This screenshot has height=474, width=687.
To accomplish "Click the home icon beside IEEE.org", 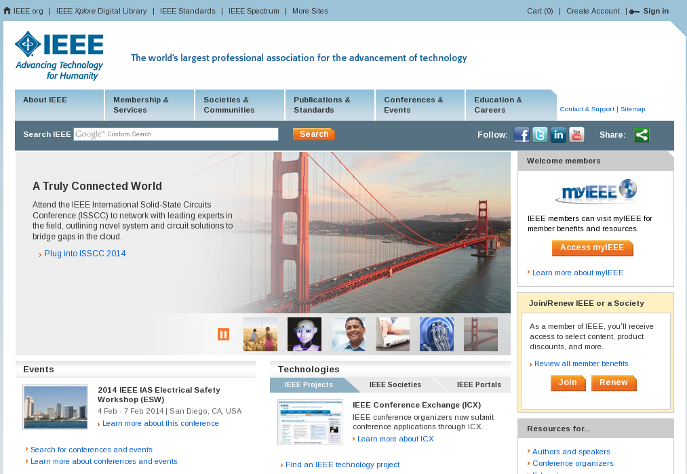I will [x=7, y=11].
